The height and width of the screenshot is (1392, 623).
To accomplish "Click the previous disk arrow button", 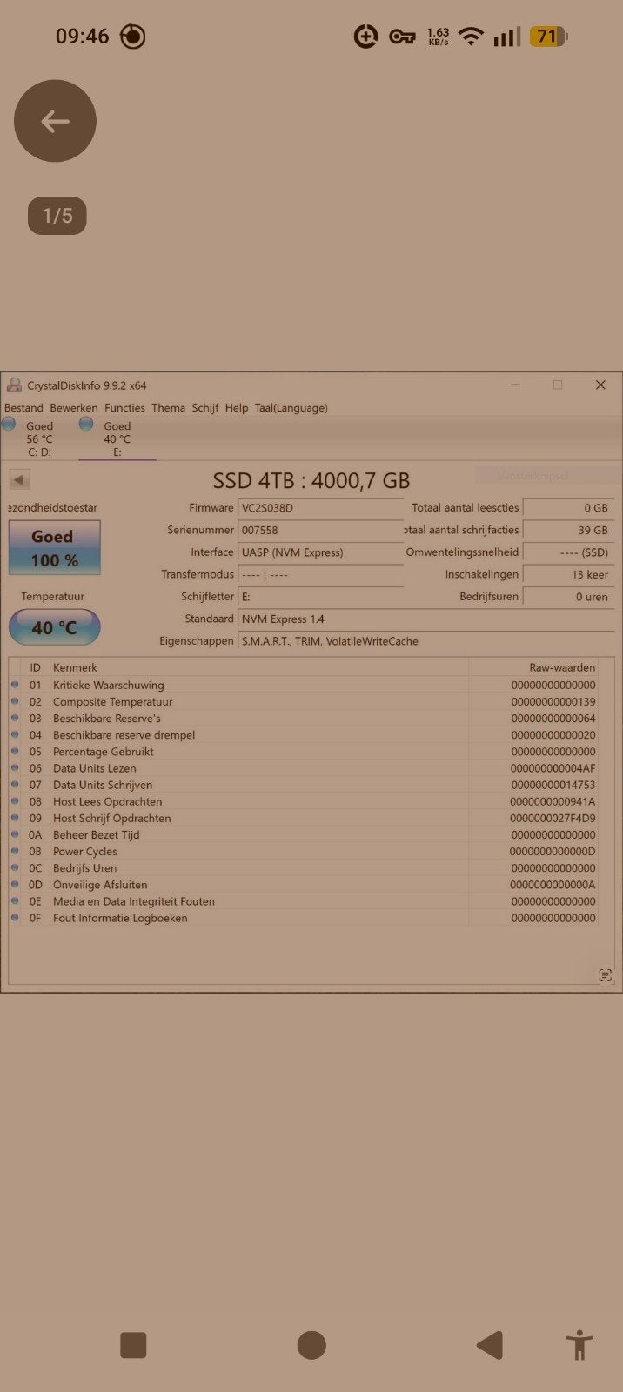I will [x=19, y=479].
